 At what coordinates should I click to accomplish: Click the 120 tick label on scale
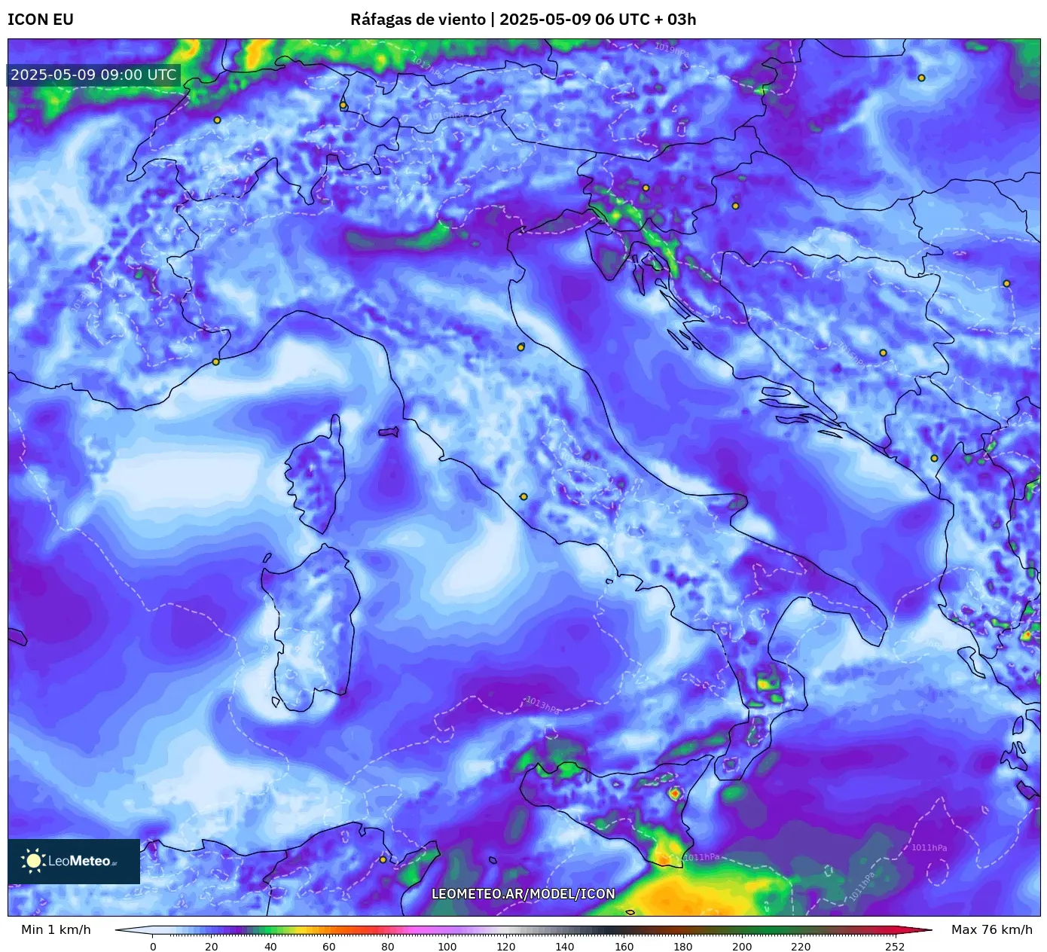pyautogui.click(x=506, y=947)
